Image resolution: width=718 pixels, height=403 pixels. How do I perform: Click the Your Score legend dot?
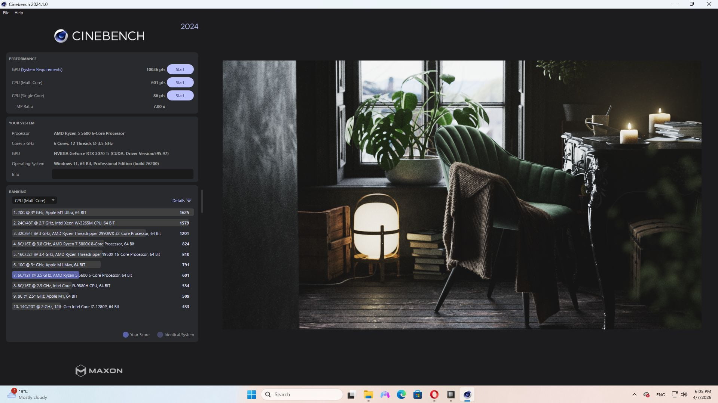pyautogui.click(x=126, y=335)
